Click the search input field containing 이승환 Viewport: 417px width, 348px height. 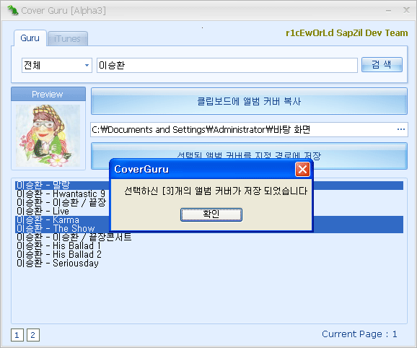click(227, 65)
